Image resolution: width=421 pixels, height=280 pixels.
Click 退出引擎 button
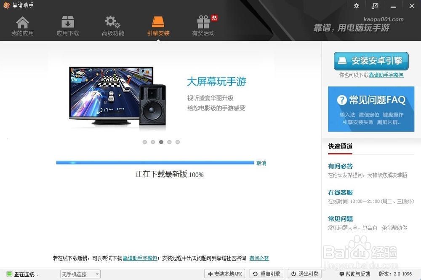tap(305, 274)
